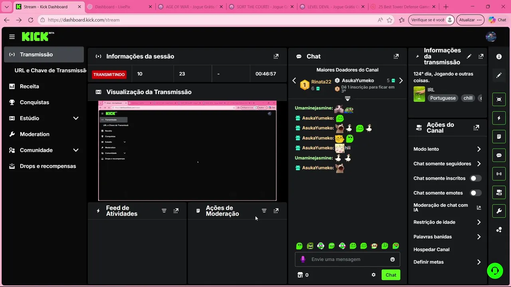
Task: Click the Atualizar browser button
Action: (x=470, y=20)
